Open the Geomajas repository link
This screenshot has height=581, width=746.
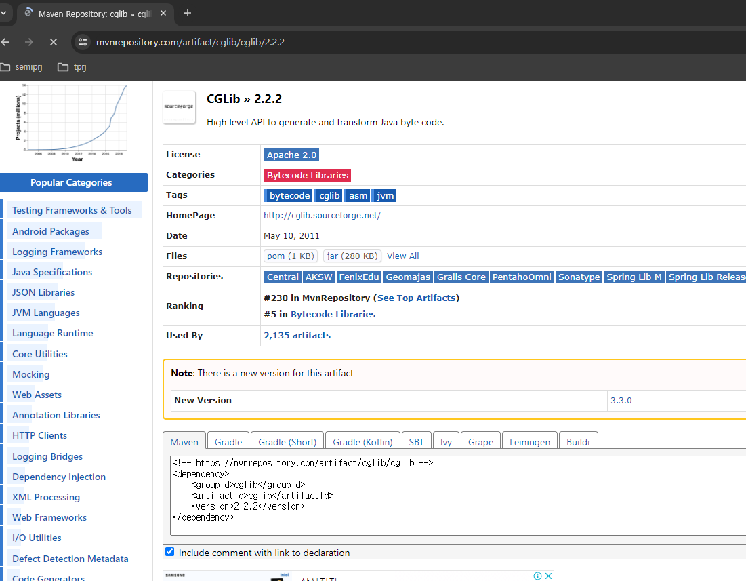408,277
